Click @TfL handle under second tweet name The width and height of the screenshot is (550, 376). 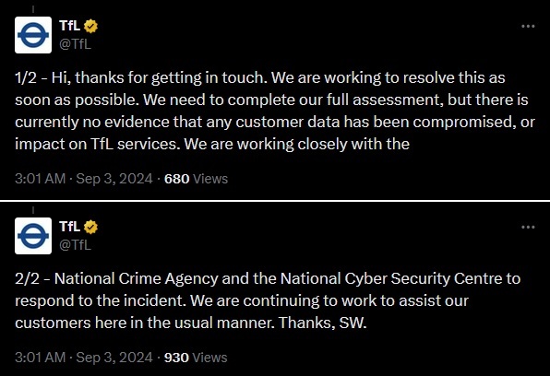[75, 245]
